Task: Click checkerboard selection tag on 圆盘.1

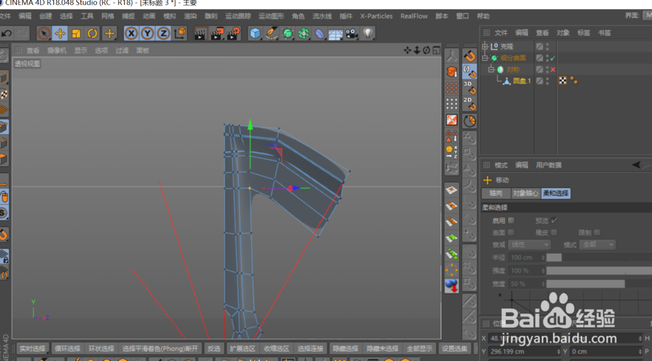Action: (x=563, y=81)
